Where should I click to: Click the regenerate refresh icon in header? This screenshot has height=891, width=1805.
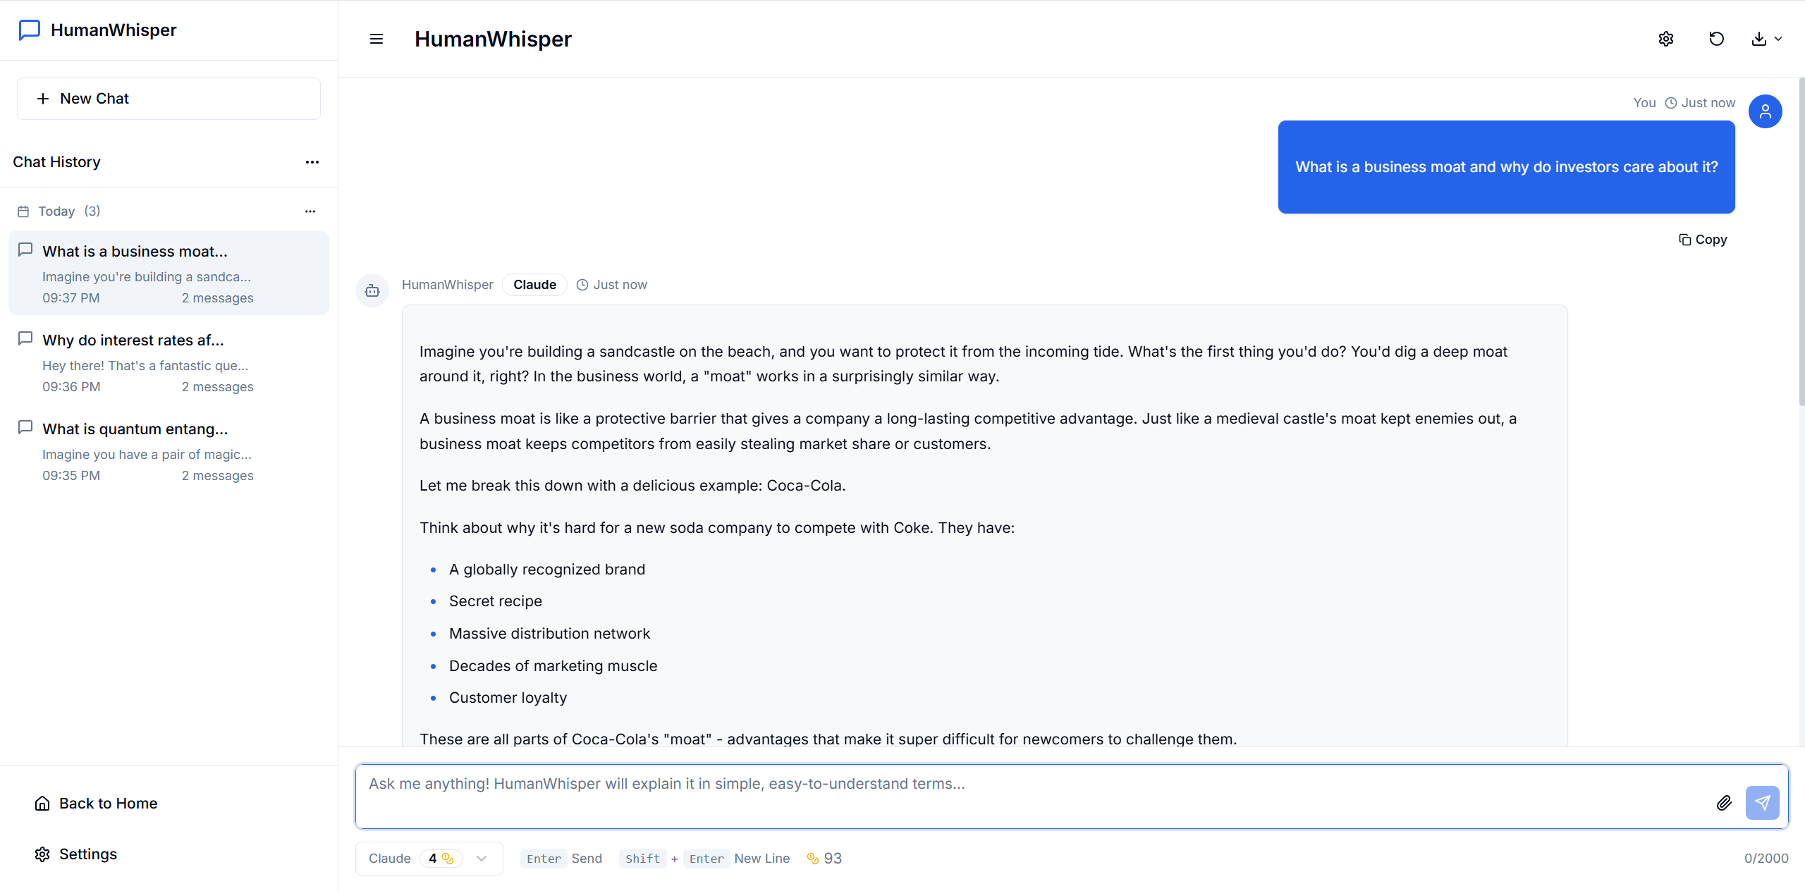(1717, 39)
